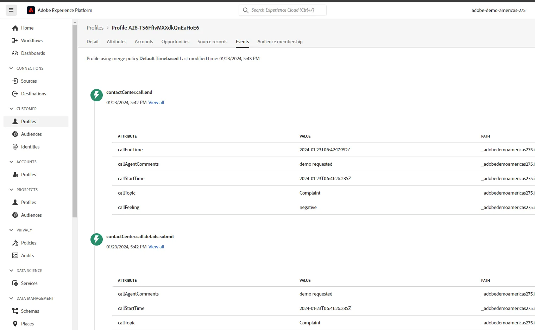Click the contactCenter.call.end event lightning icon
The height and width of the screenshot is (330, 535).
[96, 95]
